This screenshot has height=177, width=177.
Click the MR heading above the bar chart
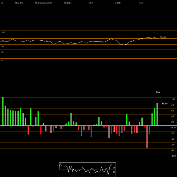tap(158, 92)
